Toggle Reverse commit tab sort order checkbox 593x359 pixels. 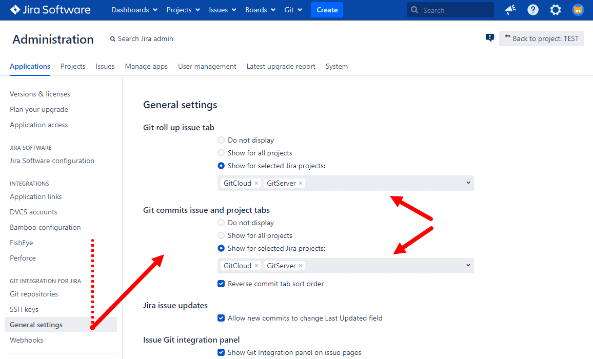[221, 284]
